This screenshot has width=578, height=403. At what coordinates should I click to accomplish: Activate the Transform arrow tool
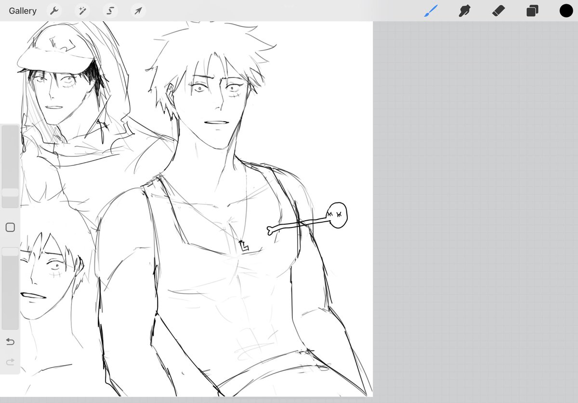138,11
